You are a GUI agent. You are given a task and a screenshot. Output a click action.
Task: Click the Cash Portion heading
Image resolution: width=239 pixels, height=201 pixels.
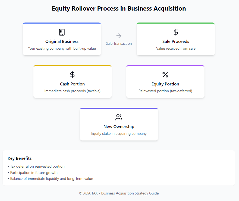tap(72, 84)
